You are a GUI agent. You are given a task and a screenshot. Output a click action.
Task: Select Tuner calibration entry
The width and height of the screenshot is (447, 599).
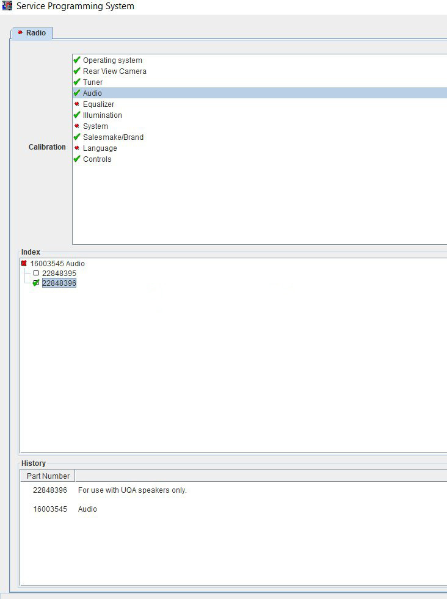[x=260, y=82]
